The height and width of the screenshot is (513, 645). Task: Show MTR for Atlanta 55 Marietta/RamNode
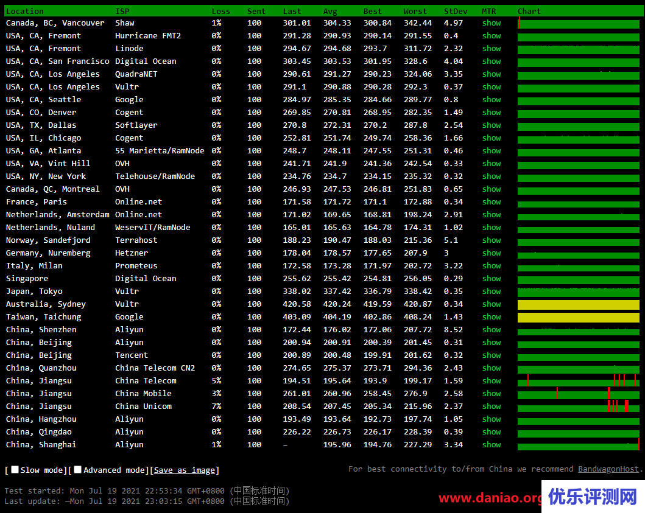pos(492,150)
